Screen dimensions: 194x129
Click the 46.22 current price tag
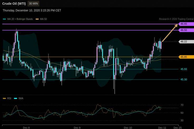(186, 42)
